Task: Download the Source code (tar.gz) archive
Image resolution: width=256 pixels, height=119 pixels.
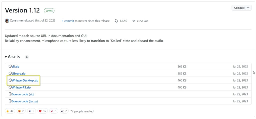Action: [25, 101]
